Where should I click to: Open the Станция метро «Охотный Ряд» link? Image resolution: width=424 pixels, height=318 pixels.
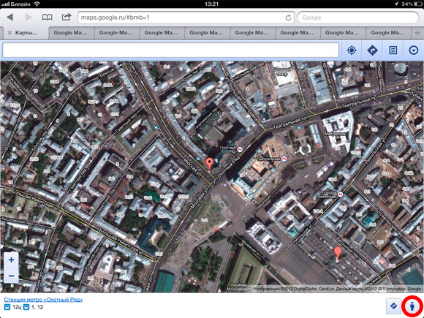[43, 300]
